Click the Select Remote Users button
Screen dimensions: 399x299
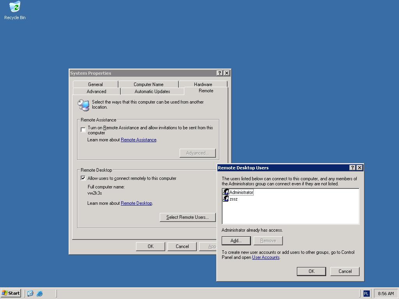coord(187,217)
